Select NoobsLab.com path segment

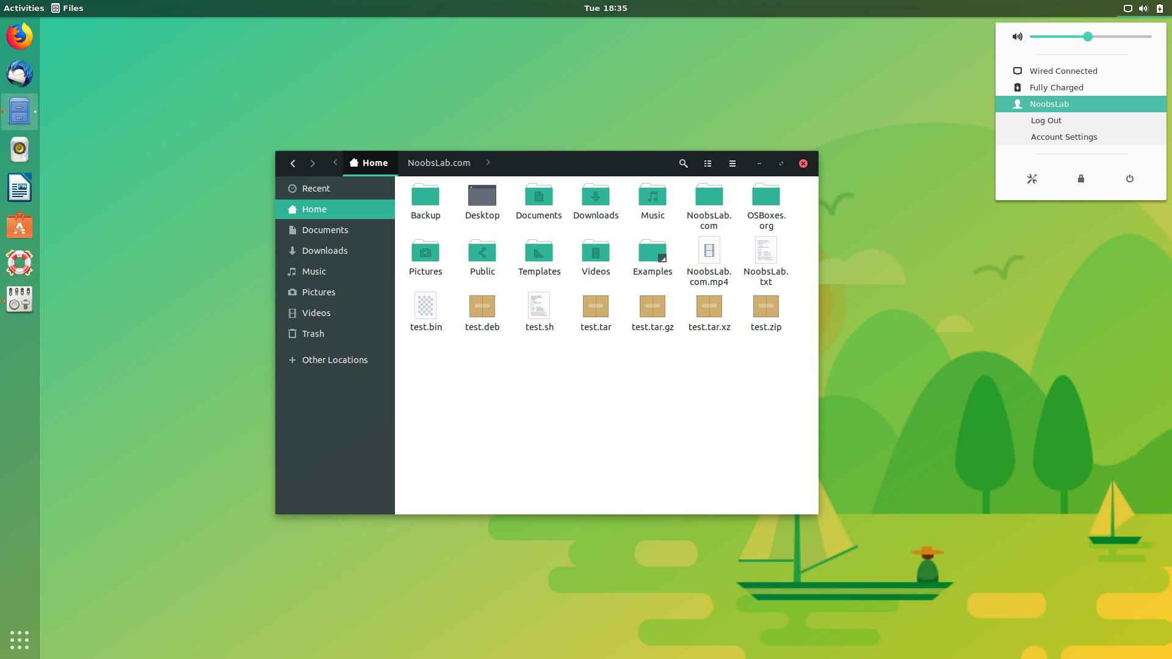tap(438, 163)
